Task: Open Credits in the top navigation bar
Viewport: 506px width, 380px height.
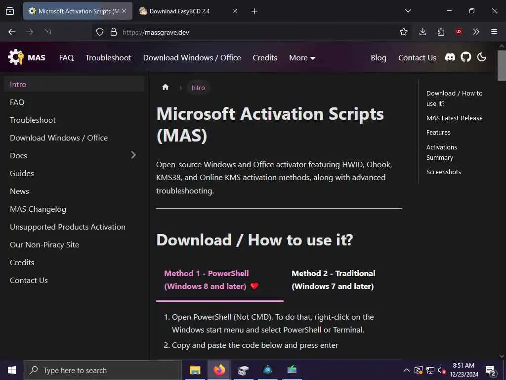Action: 265,58
